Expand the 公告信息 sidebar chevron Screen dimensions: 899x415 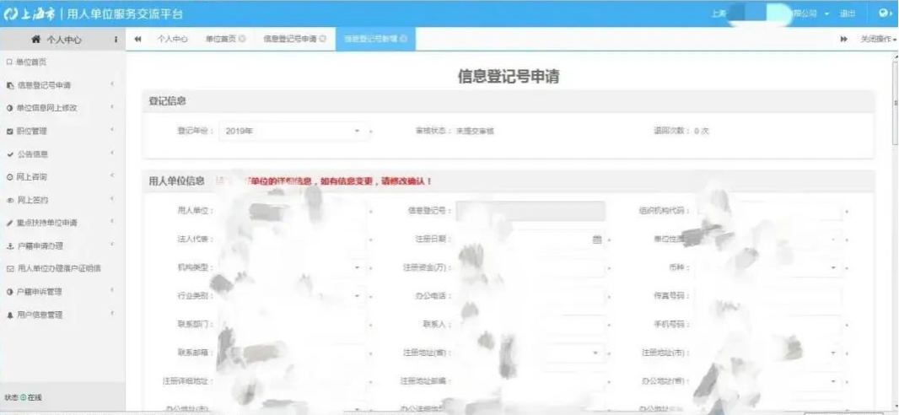point(112,154)
